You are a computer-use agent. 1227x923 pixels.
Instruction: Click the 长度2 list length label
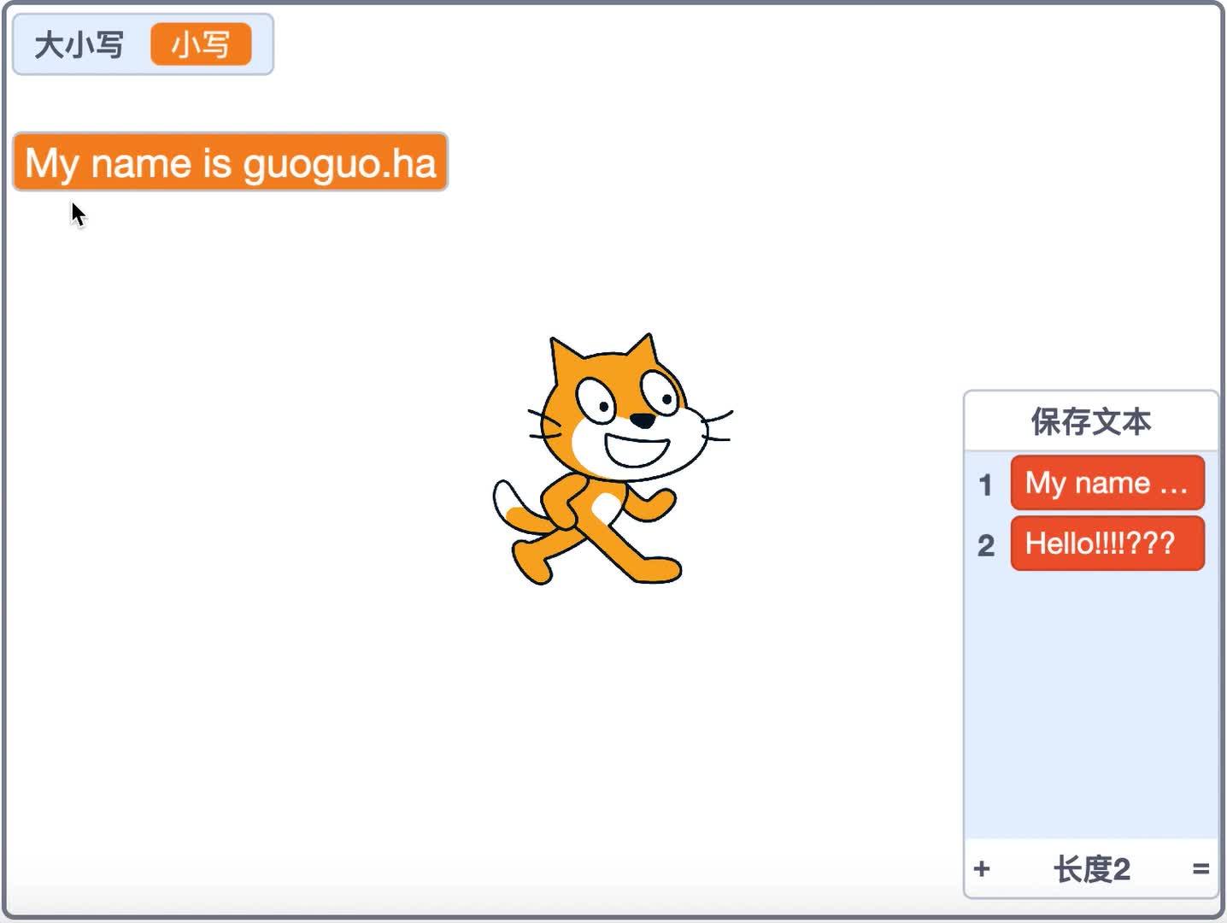click(1092, 869)
